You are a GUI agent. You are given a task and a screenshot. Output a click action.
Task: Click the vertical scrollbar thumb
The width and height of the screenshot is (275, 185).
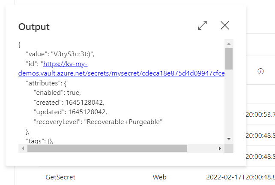pyautogui.click(x=229, y=59)
